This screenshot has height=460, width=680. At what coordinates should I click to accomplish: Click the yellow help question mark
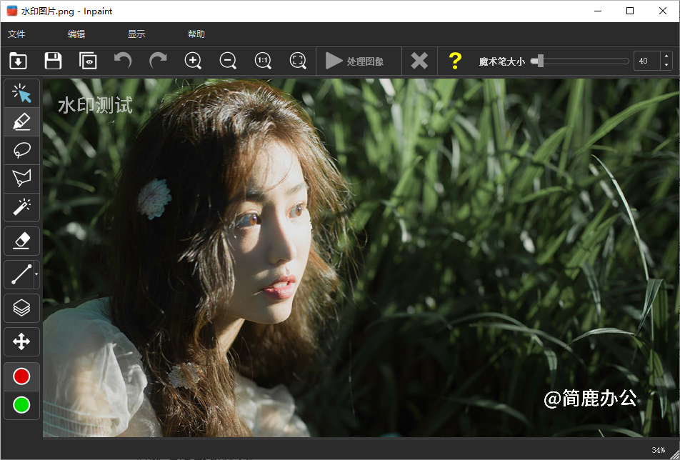[x=455, y=61]
